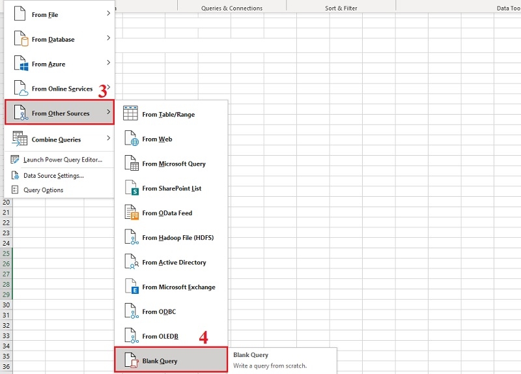
Task: Open the From File menu entry
Action: pyautogui.click(x=59, y=14)
